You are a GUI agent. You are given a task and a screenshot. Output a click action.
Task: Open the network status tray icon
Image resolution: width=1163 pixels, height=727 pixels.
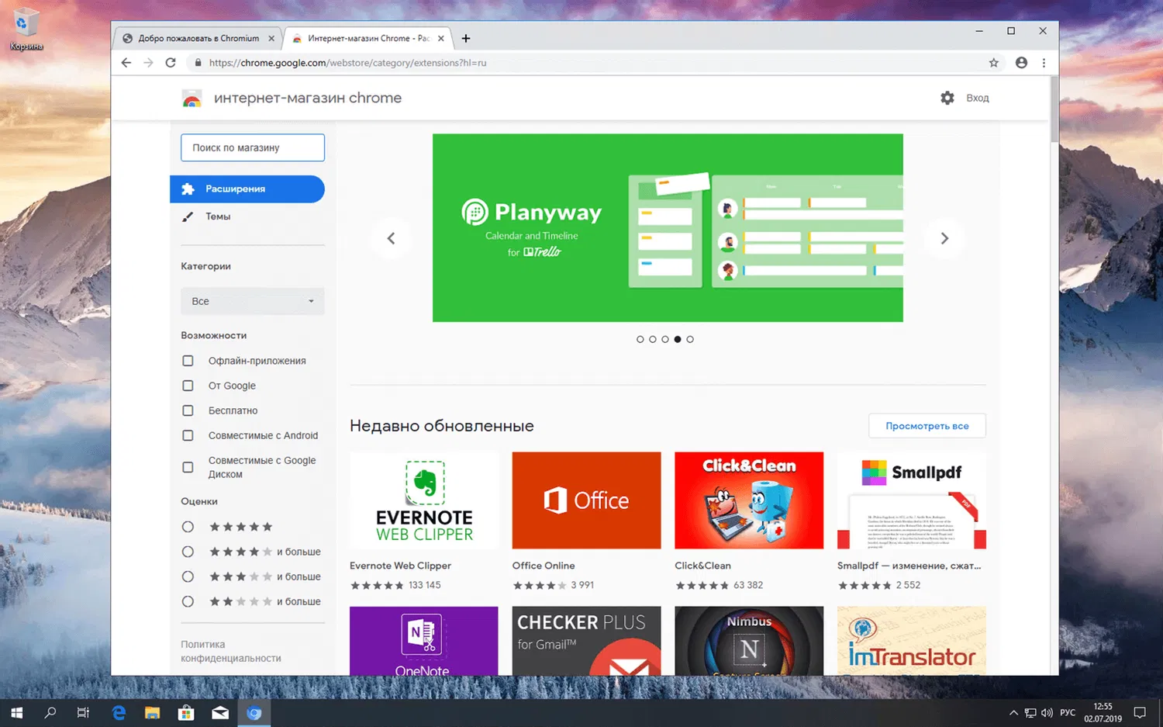pos(1030,712)
